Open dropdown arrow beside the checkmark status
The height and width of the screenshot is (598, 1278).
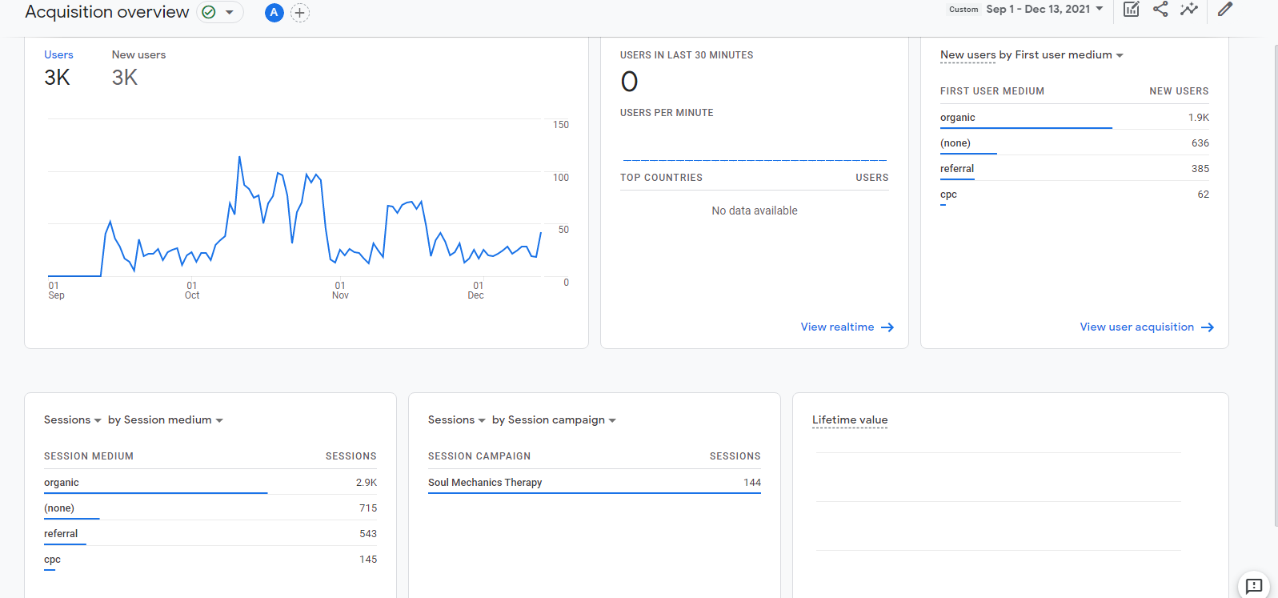tap(230, 12)
